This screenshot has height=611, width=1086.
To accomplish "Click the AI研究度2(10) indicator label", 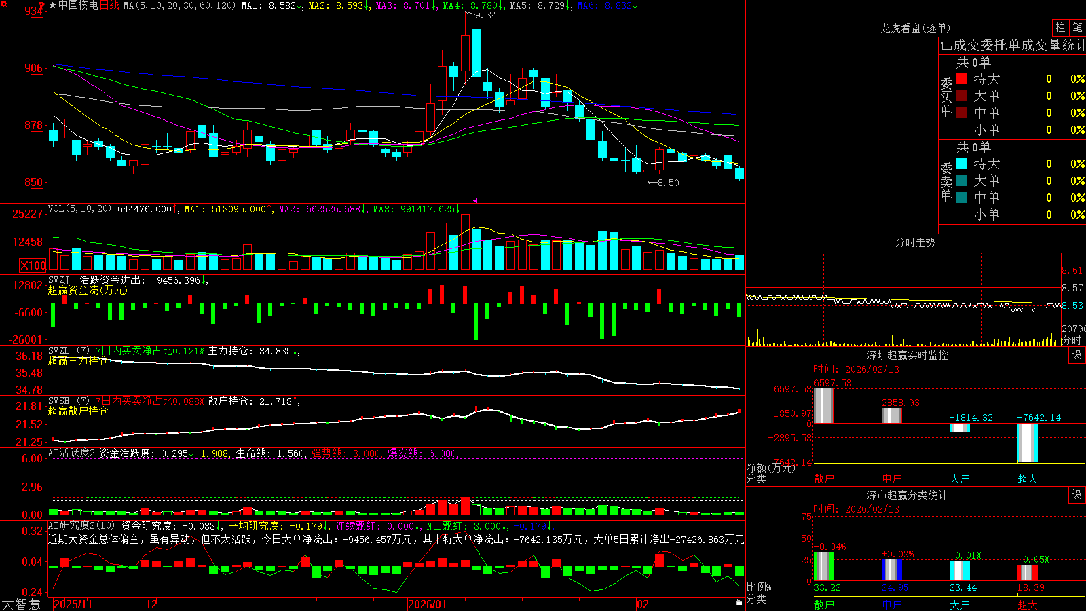I will 82,525.
